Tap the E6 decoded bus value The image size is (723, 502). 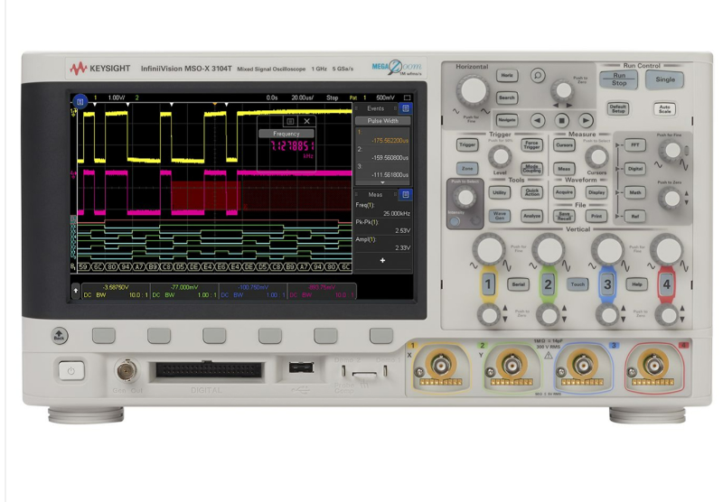(x=221, y=266)
